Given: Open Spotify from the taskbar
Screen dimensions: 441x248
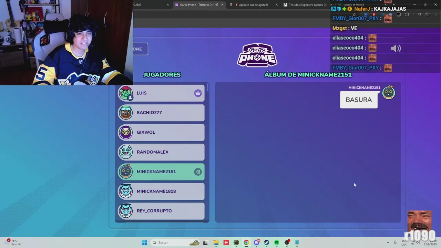Looking at the screenshot, I should coord(277,242).
